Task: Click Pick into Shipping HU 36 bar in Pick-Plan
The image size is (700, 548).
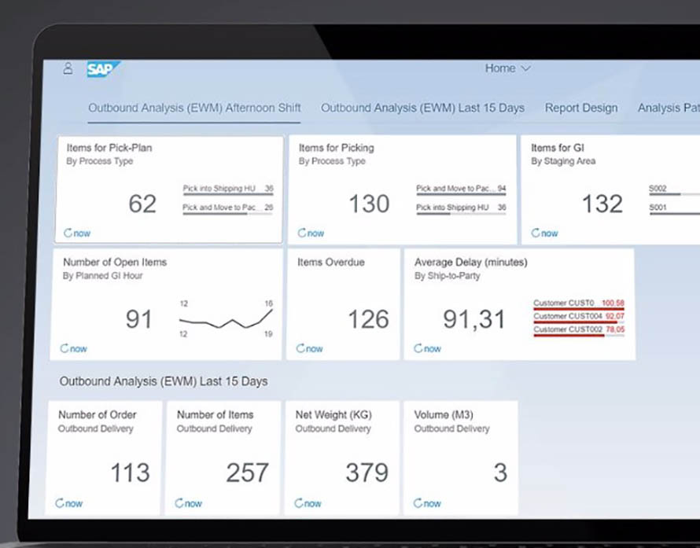Action: (x=228, y=189)
